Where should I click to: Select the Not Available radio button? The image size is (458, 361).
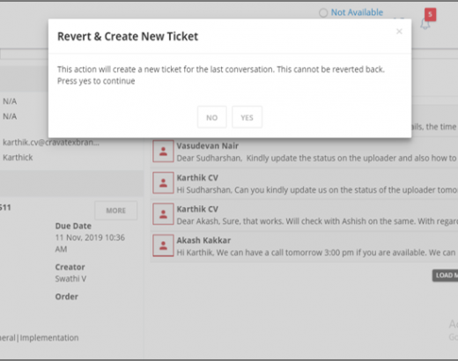(x=323, y=12)
